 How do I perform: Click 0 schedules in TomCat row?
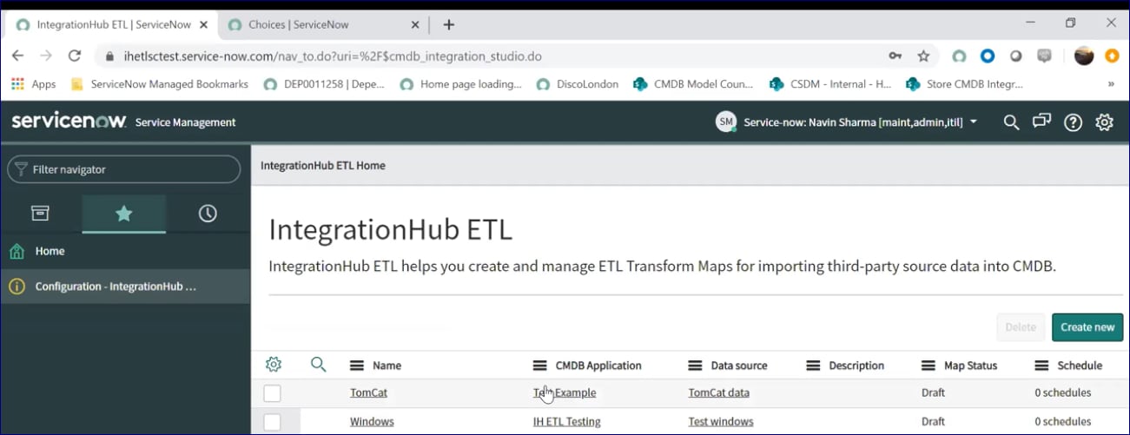1063,392
